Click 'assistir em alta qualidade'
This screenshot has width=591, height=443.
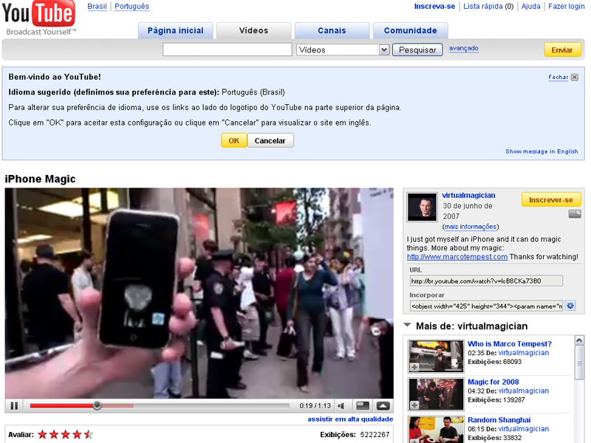(350, 419)
